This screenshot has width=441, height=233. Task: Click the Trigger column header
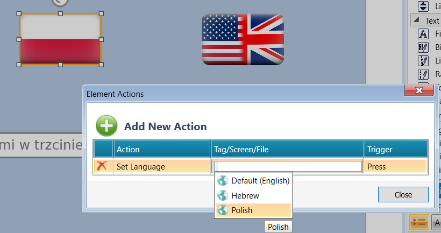coord(396,149)
